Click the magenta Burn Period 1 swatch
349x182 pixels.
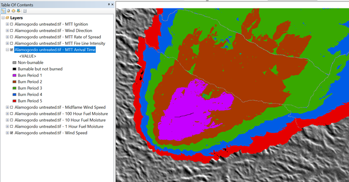[14, 76]
